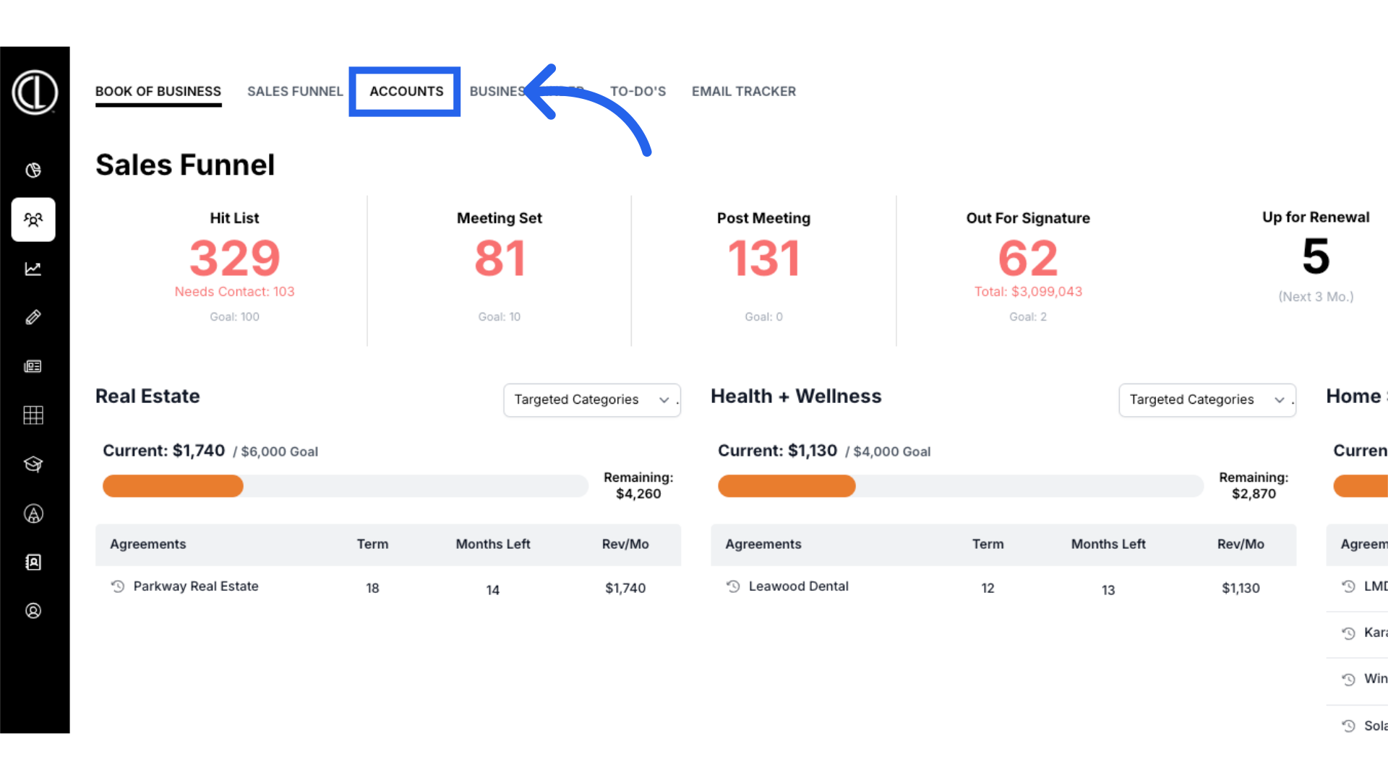The height and width of the screenshot is (780, 1388).
Task: Click history icon beside Sol row
Action: pyautogui.click(x=1348, y=727)
